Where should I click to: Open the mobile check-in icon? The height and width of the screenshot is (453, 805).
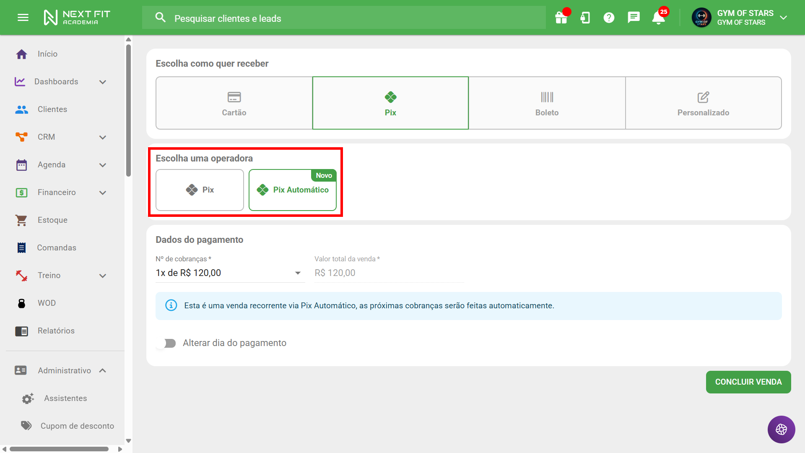click(x=585, y=18)
